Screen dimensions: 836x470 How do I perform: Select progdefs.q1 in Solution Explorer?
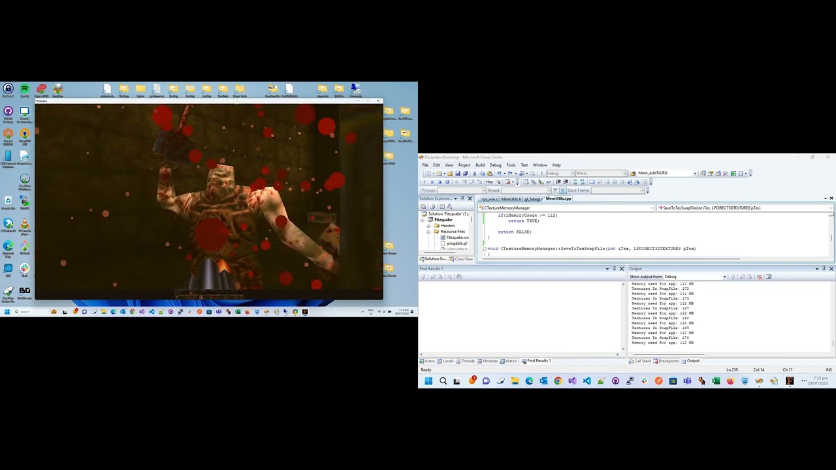[x=455, y=243]
